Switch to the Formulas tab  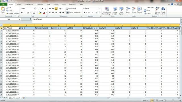click(40, 4)
